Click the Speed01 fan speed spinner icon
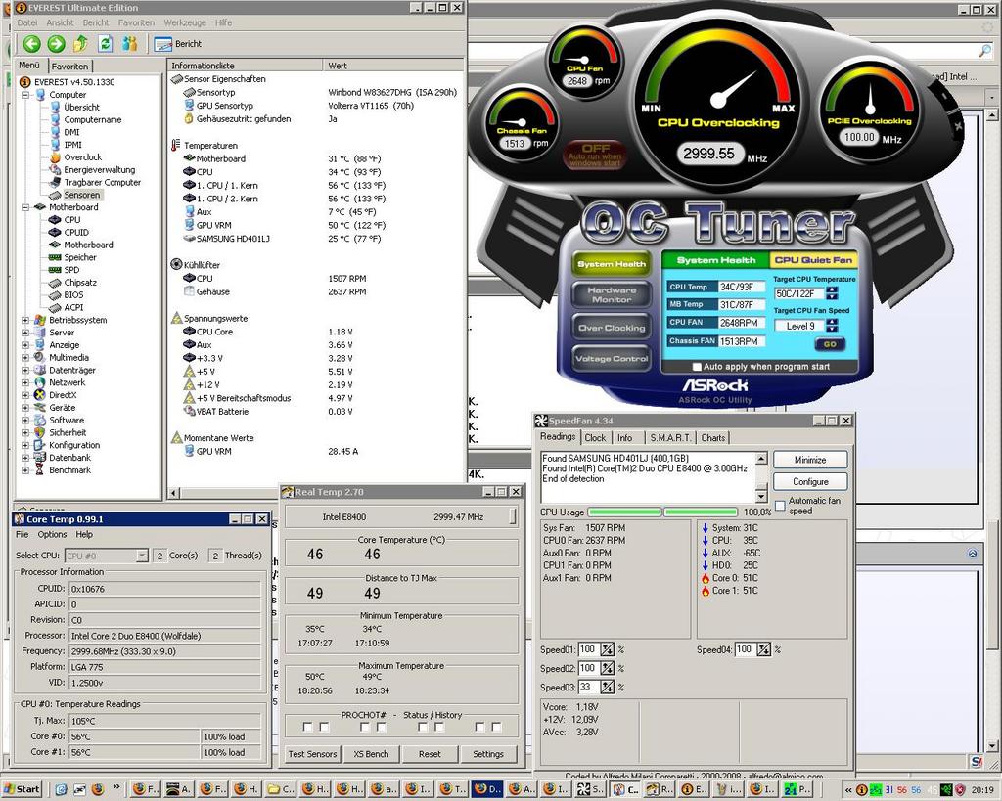 pyautogui.click(x=607, y=649)
